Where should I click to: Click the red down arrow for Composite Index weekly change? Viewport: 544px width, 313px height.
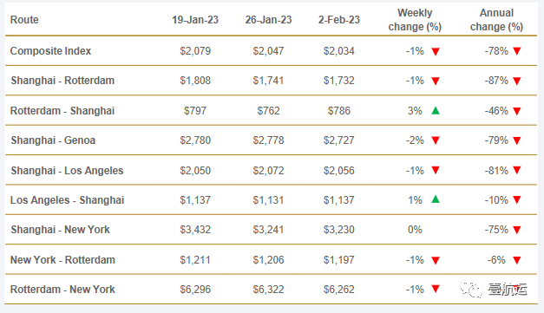pos(436,52)
